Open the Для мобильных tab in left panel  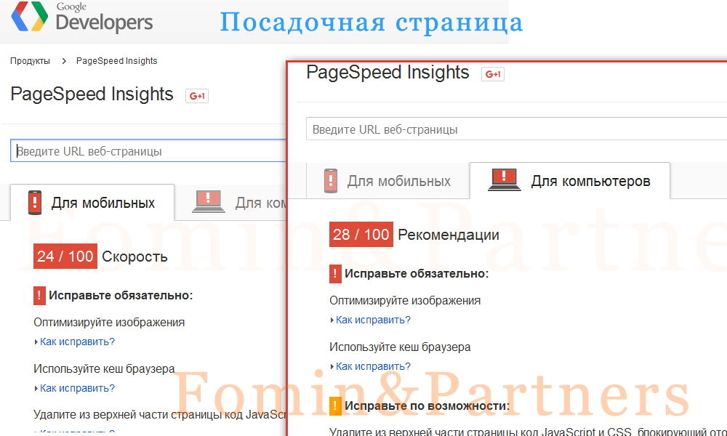coord(92,203)
